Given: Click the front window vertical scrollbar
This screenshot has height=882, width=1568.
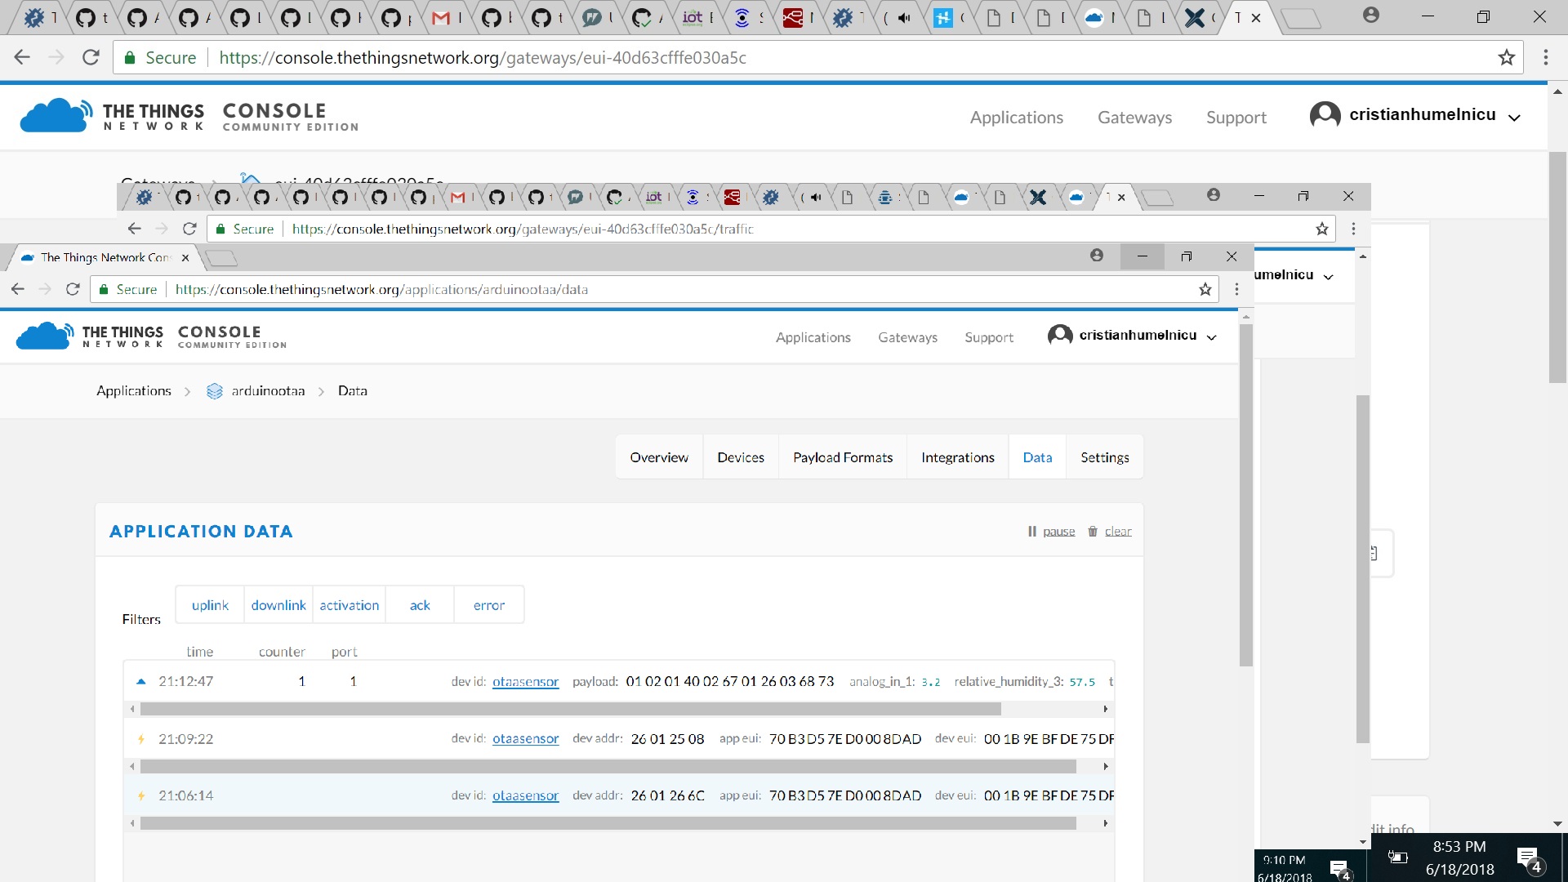Looking at the screenshot, I should [x=1245, y=495].
